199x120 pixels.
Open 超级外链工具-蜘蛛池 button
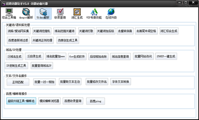(x=21, y=101)
